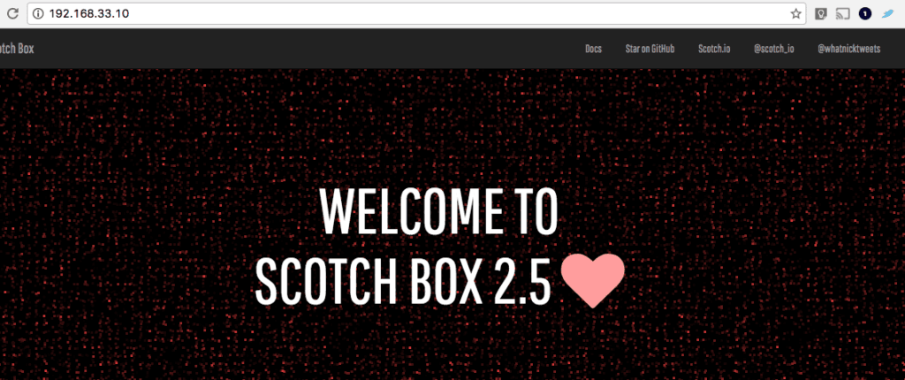The width and height of the screenshot is (905, 380).
Task: Open the blue bird extension icon
Action: (x=887, y=14)
